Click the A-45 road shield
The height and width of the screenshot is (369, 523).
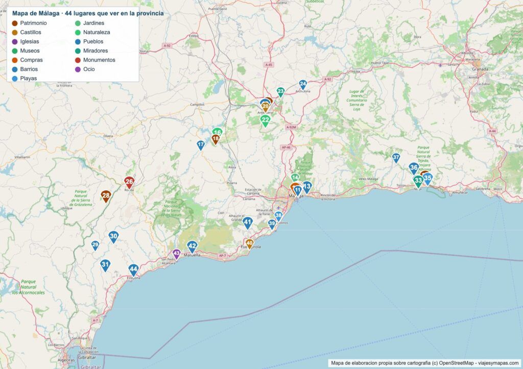click(269, 65)
